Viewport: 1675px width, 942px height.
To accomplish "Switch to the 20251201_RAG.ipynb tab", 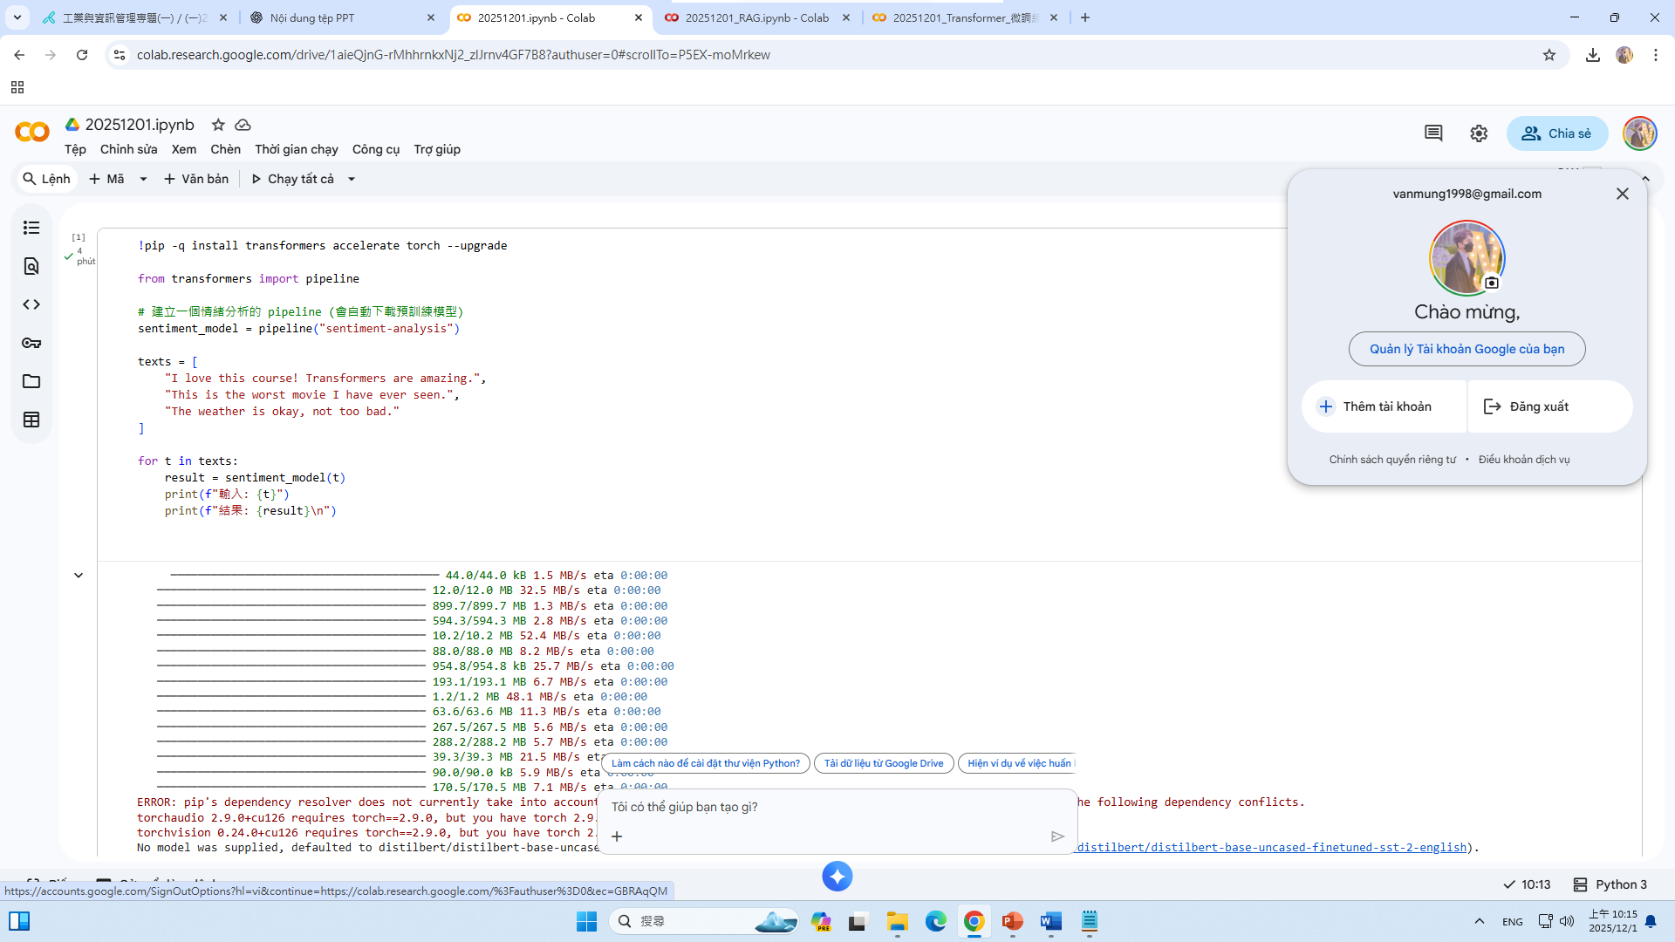I will tap(755, 17).
